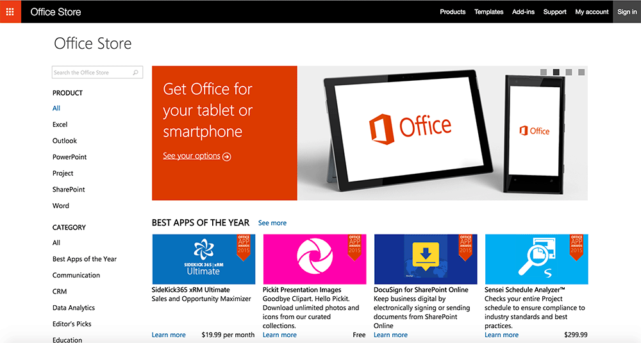Choose the Communication category

point(76,275)
